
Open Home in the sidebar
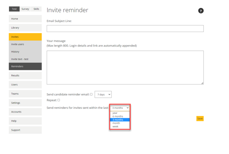point(25,19)
